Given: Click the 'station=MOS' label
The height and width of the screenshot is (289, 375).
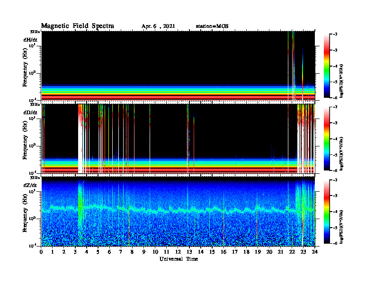Looking at the screenshot, I should [212, 26].
